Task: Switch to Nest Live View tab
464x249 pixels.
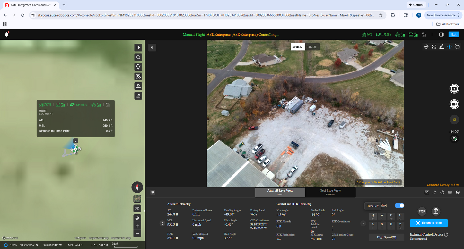Action: click(330, 192)
